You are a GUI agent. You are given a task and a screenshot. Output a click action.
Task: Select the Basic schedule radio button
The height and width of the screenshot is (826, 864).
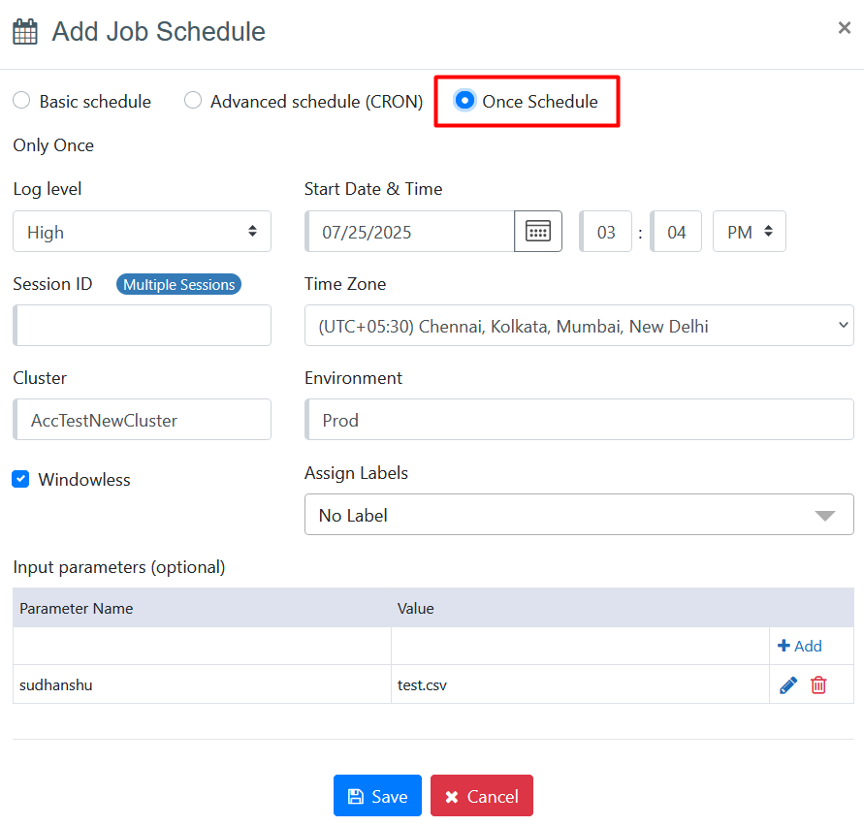(x=21, y=101)
